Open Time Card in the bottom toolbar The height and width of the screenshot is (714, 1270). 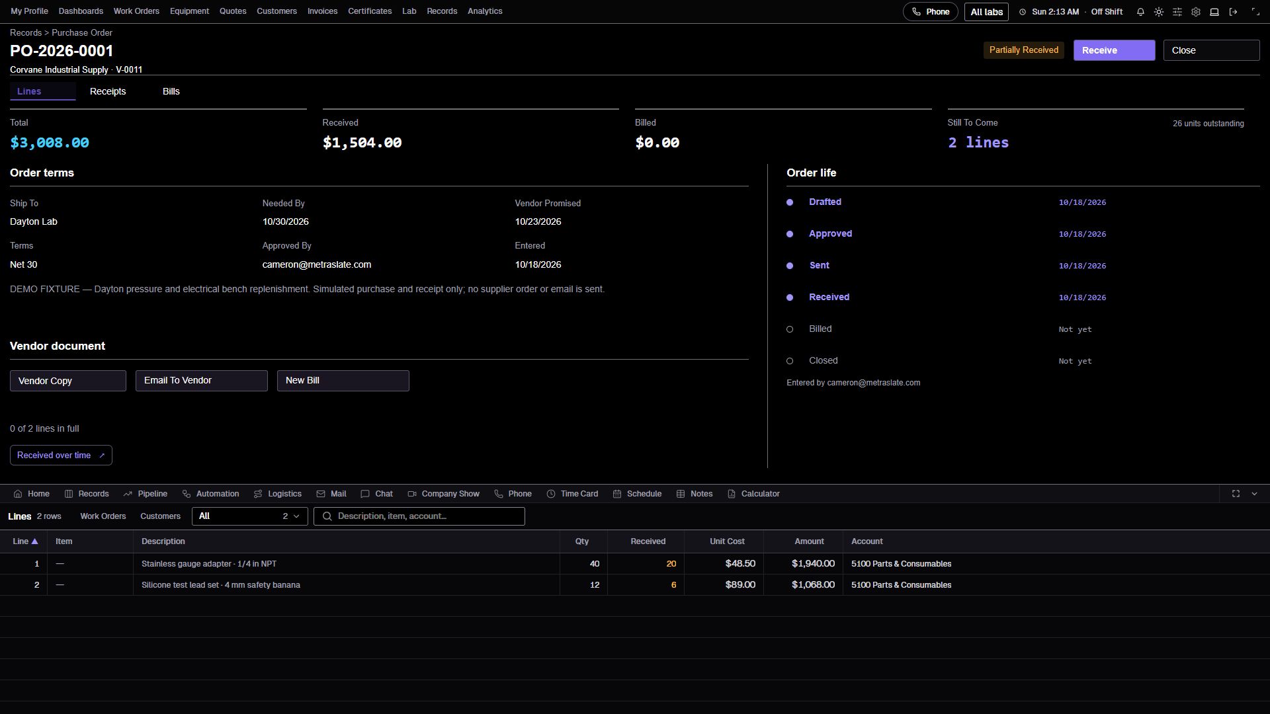click(x=572, y=494)
